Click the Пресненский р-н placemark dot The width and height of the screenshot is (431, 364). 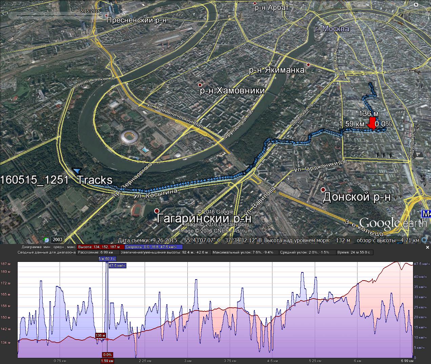tap(107, 16)
